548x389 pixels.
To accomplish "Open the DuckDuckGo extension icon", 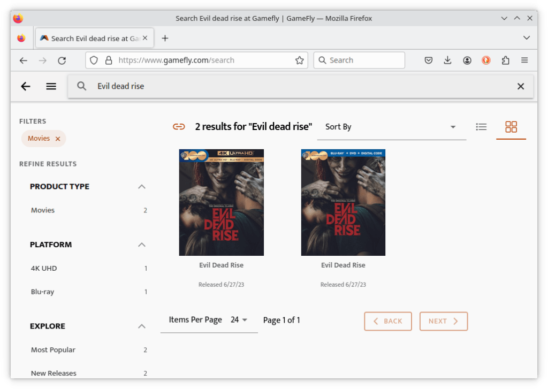I will pyautogui.click(x=486, y=60).
